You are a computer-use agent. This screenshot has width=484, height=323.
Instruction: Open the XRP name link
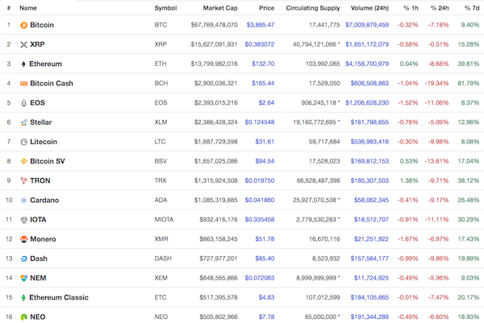tap(37, 44)
